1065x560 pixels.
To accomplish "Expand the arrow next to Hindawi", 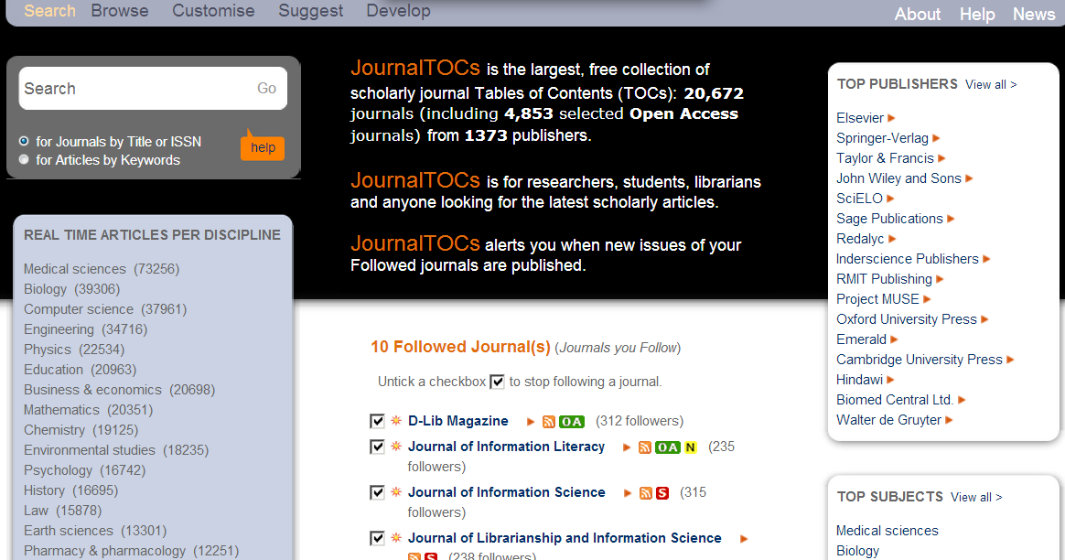I will coord(890,380).
